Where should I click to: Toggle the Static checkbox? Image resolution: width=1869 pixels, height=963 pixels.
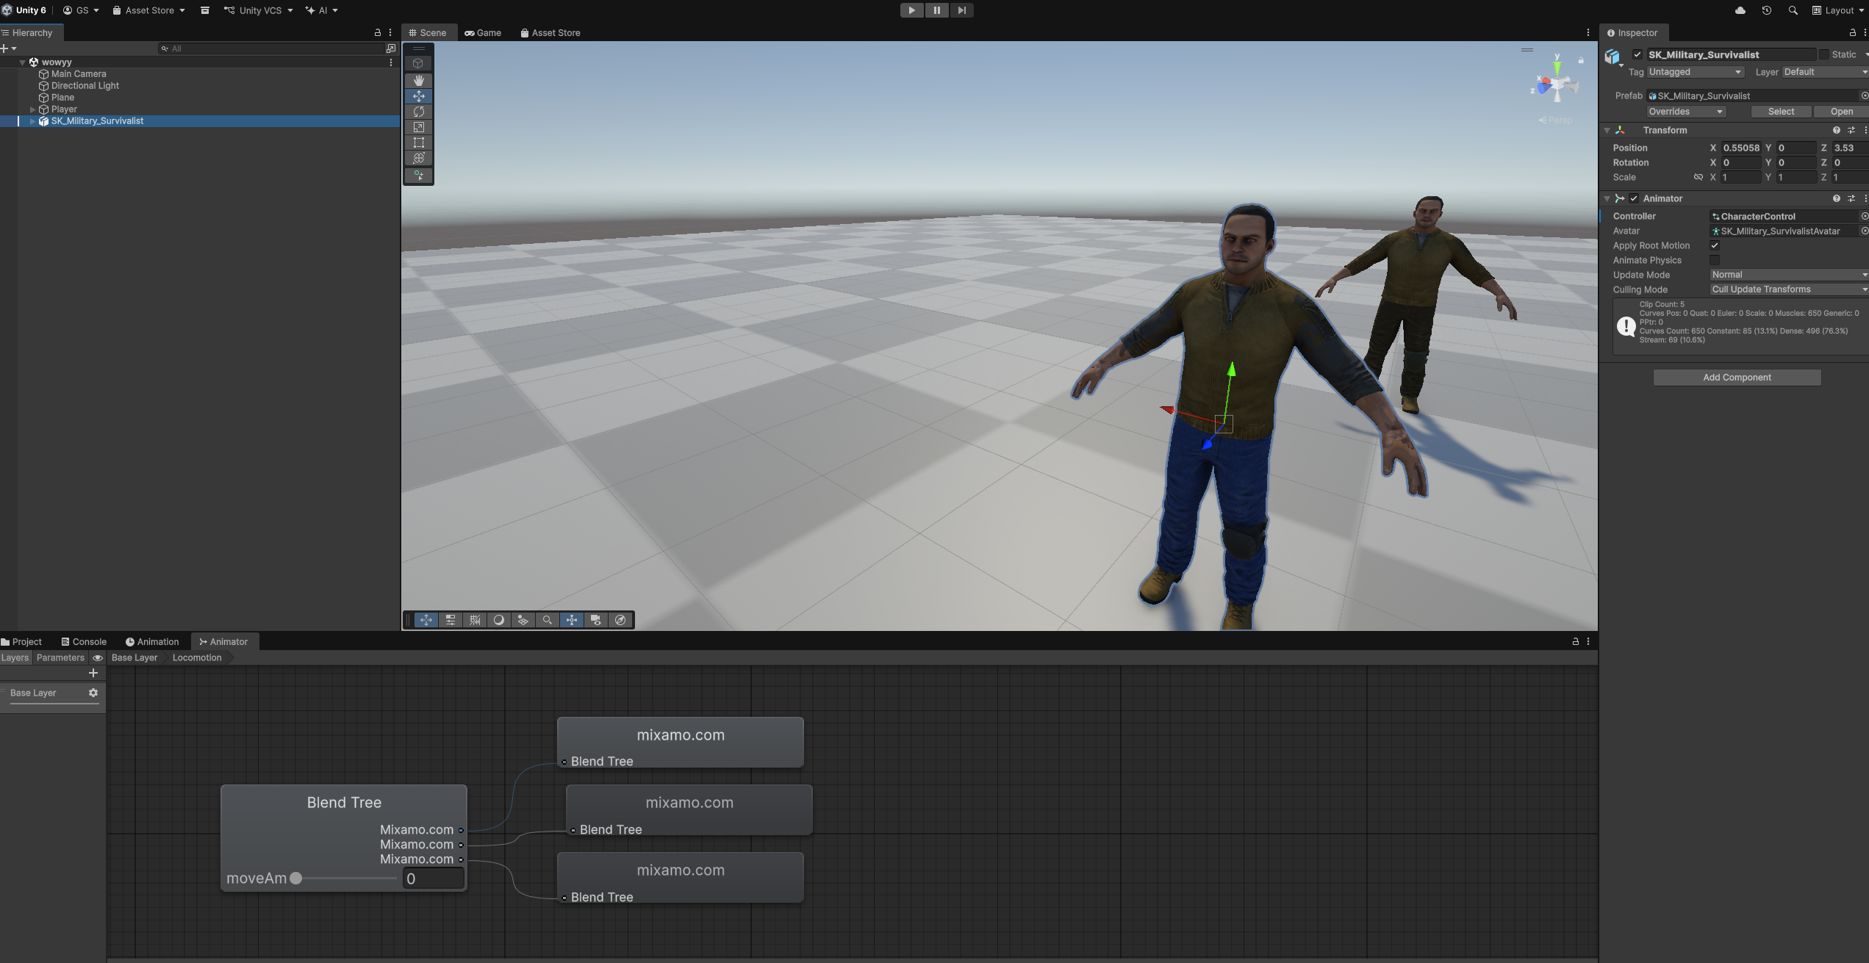[x=1824, y=54]
